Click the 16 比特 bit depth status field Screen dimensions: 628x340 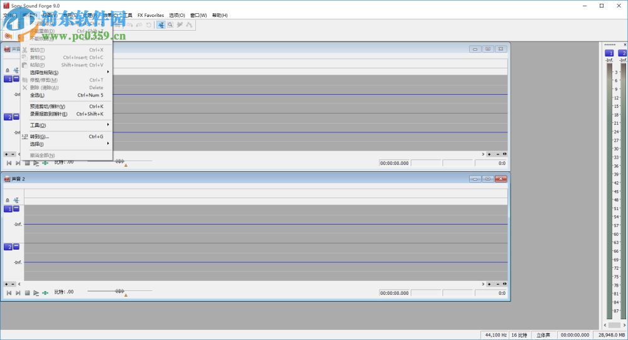[x=519, y=335]
